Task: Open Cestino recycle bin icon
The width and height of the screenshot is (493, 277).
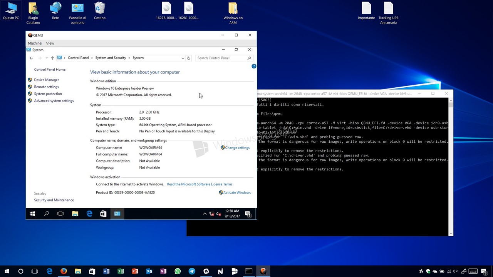Action: [100, 11]
